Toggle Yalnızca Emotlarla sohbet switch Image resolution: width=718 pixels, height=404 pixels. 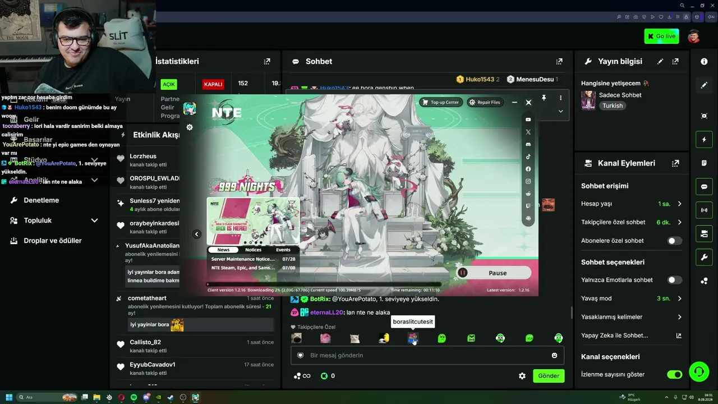(675, 280)
